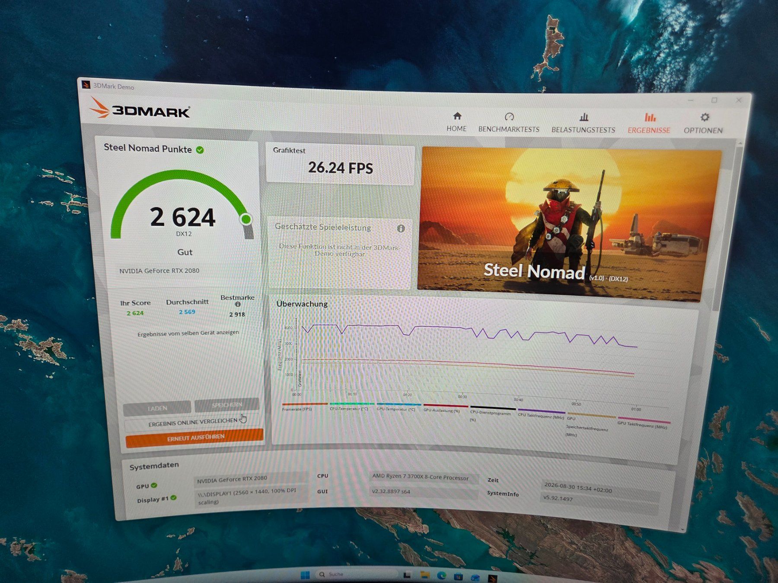Click the GPU value field in Systemdaten

click(251, 479)
